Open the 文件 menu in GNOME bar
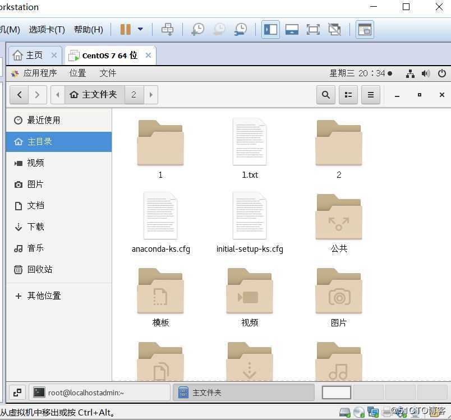The image size is (451, 420). point(108,73)
